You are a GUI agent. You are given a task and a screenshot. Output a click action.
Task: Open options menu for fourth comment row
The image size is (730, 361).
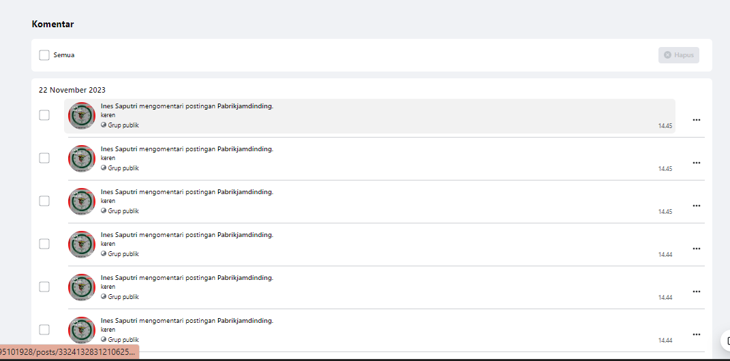click(696, 249)
